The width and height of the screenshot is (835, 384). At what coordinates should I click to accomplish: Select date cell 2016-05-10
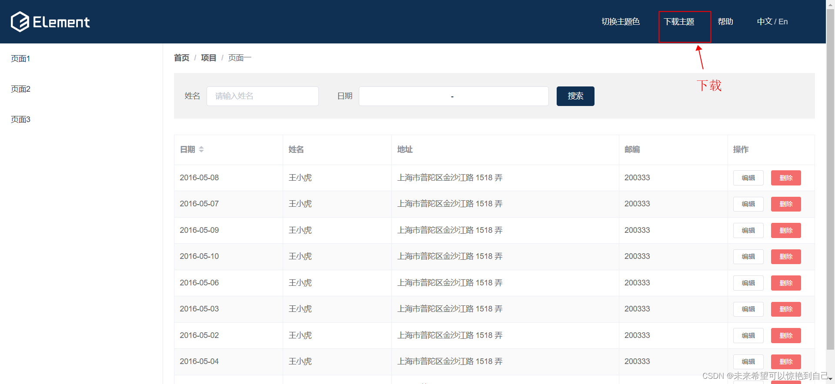coord(199,256)
